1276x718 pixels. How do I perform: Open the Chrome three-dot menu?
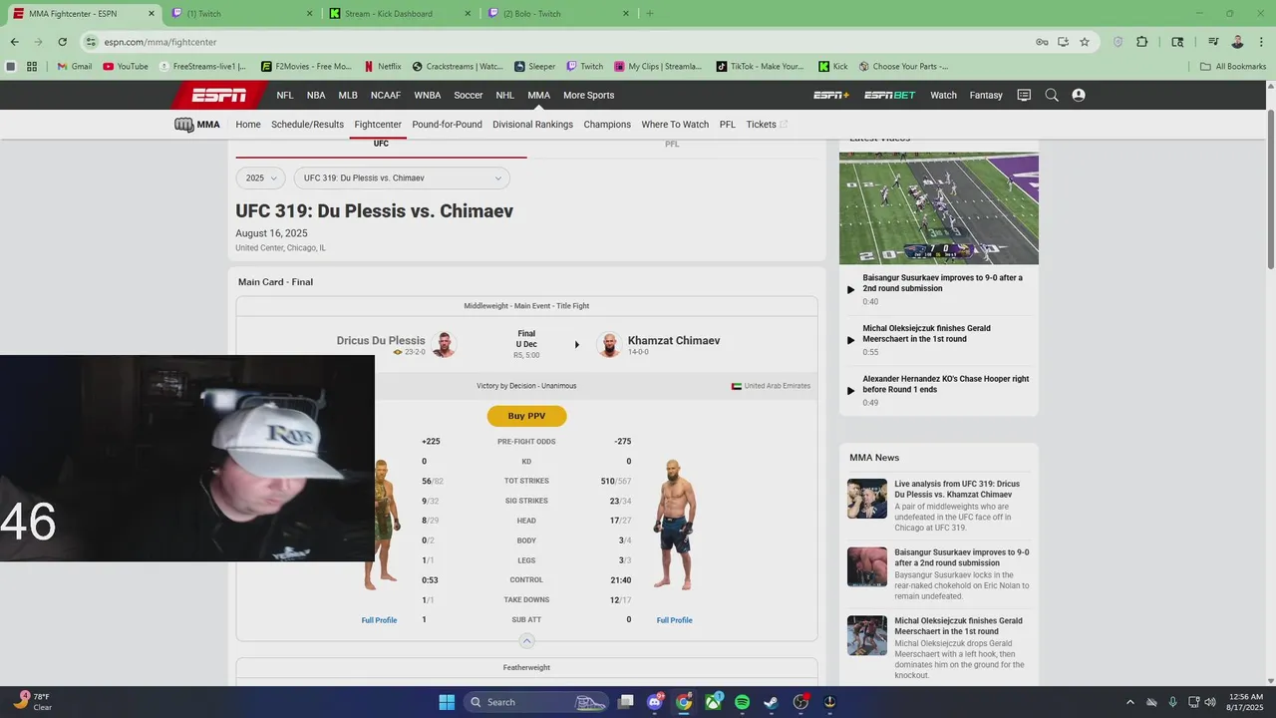click(x=1260, y=42)
